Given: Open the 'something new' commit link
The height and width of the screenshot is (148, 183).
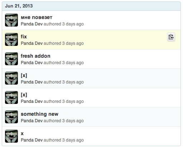Looking at the screenshot, I should coord(39,114).
